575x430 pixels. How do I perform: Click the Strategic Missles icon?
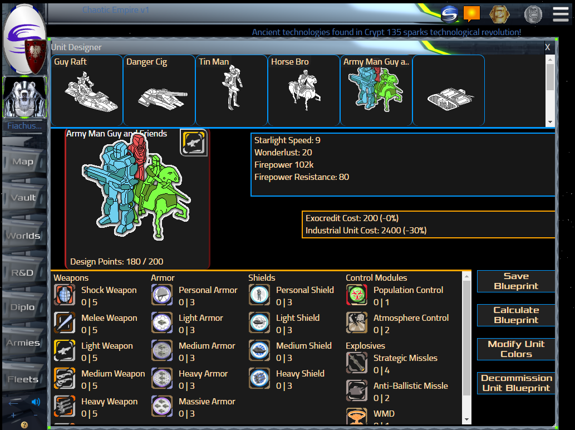tap(357, 363)
